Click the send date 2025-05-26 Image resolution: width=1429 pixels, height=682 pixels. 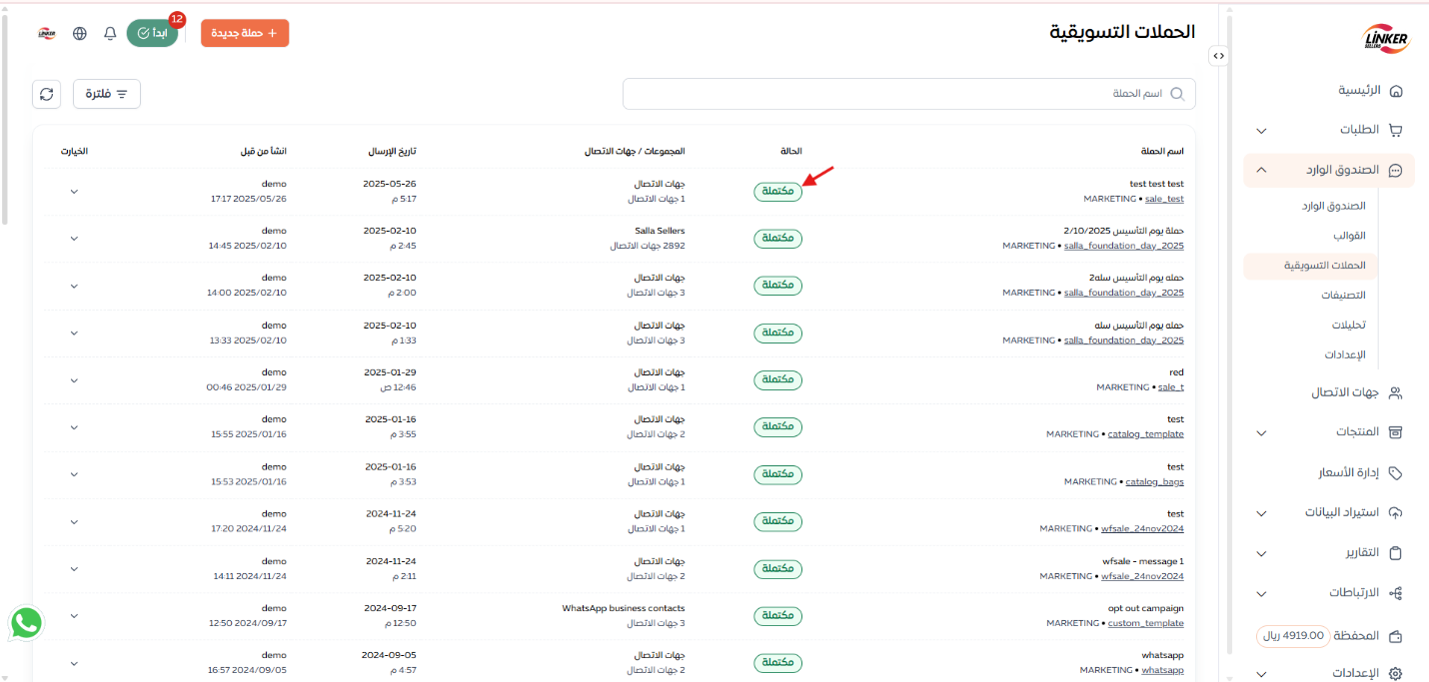390,184
